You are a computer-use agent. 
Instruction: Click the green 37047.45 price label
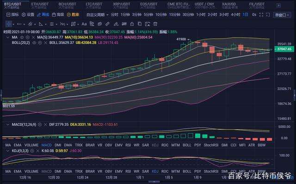pos(284,49)
